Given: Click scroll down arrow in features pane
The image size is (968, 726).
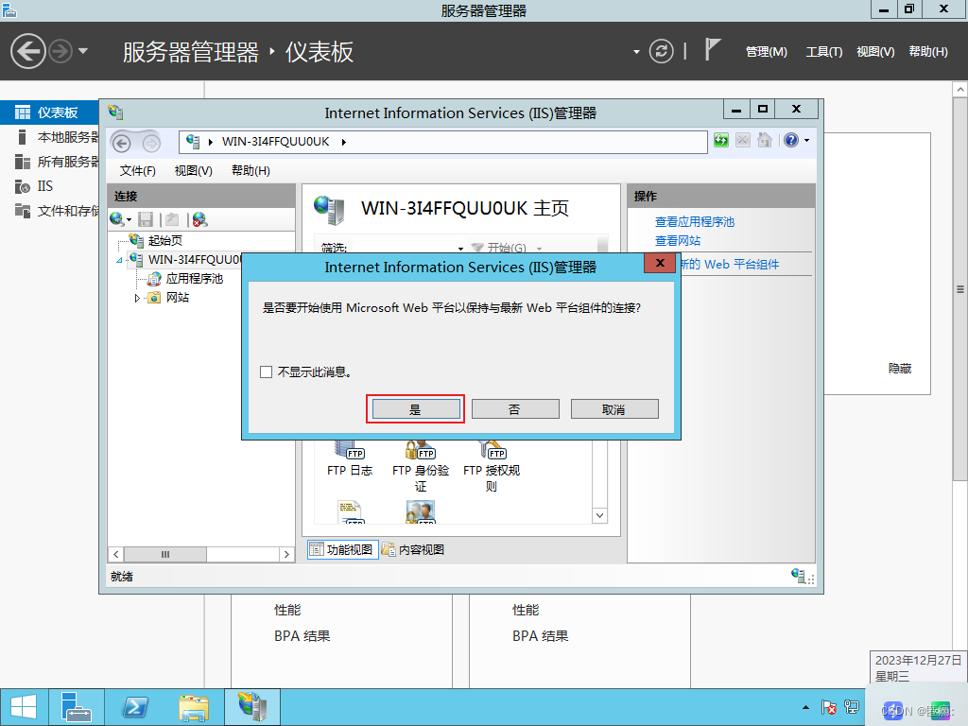Looking at the screenshot, I should (599, 515).
